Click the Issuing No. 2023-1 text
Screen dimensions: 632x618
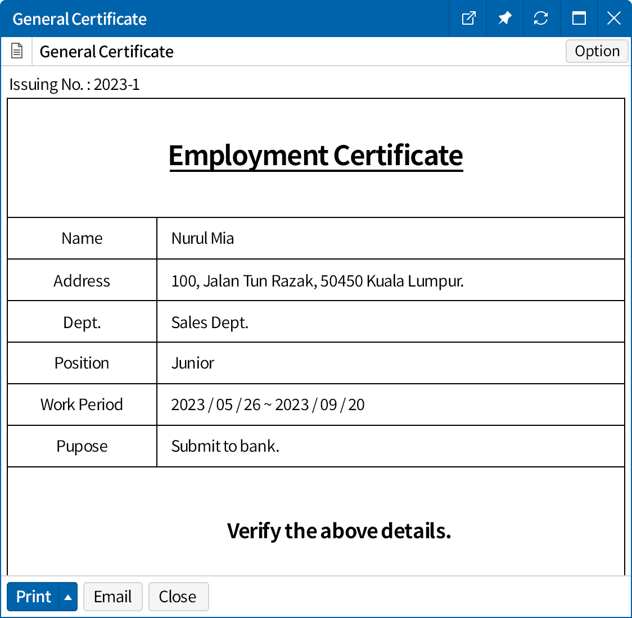coord(74,84)
